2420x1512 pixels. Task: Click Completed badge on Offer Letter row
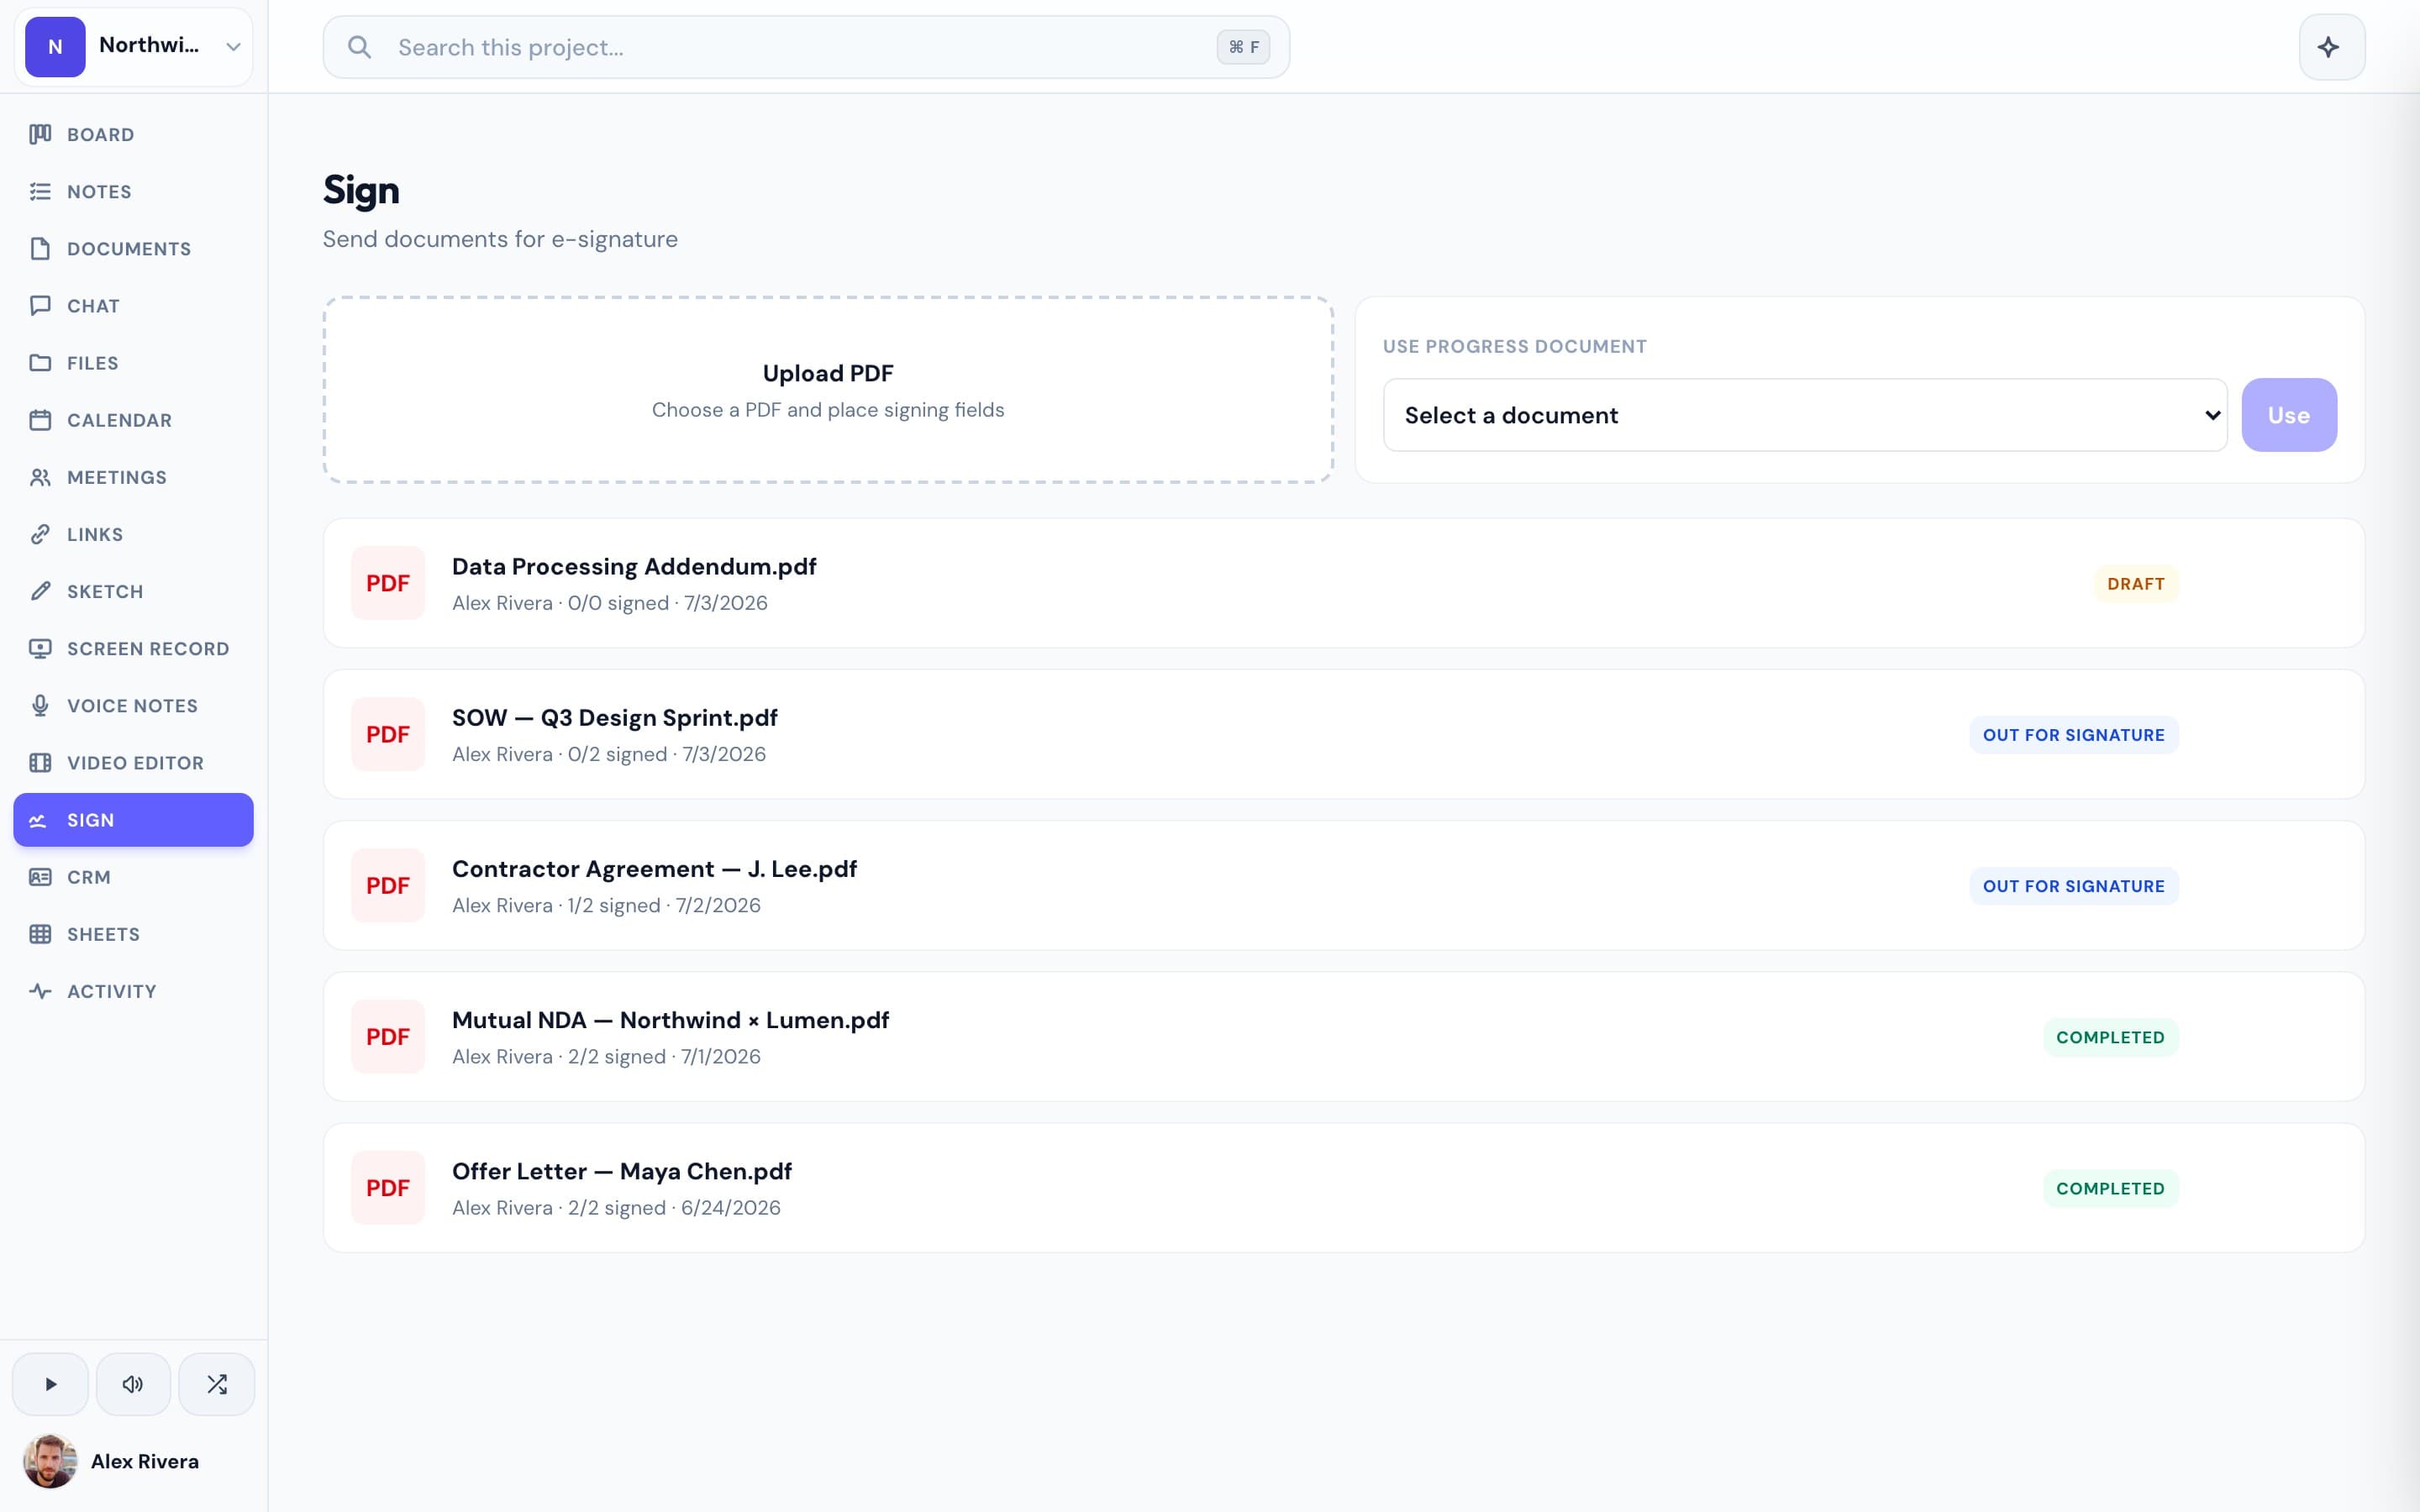click(2110, 1188)
